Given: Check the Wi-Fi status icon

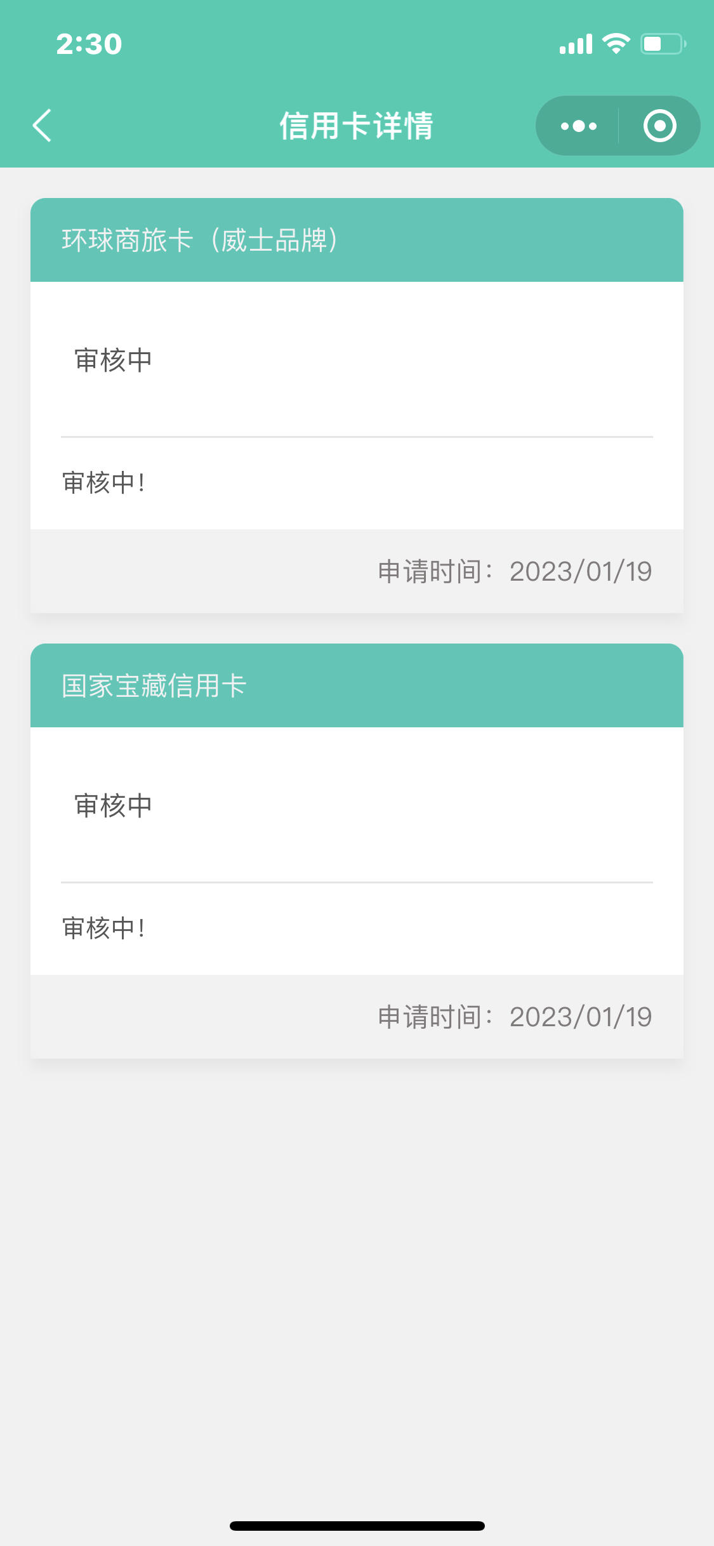Looking at the screenshot, I should coord(616,44).
